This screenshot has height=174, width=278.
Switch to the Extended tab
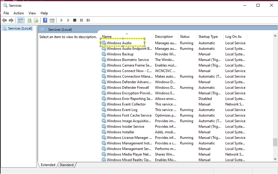(x=48, y=165)
